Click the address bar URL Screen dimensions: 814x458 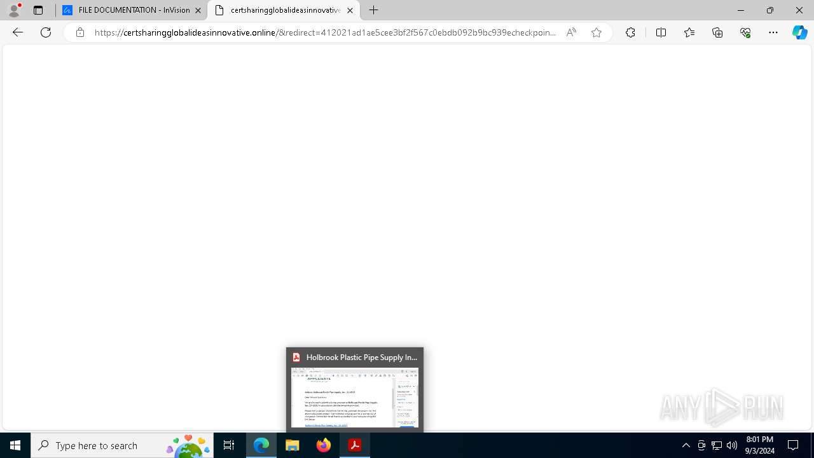click(x=325, y=32)
